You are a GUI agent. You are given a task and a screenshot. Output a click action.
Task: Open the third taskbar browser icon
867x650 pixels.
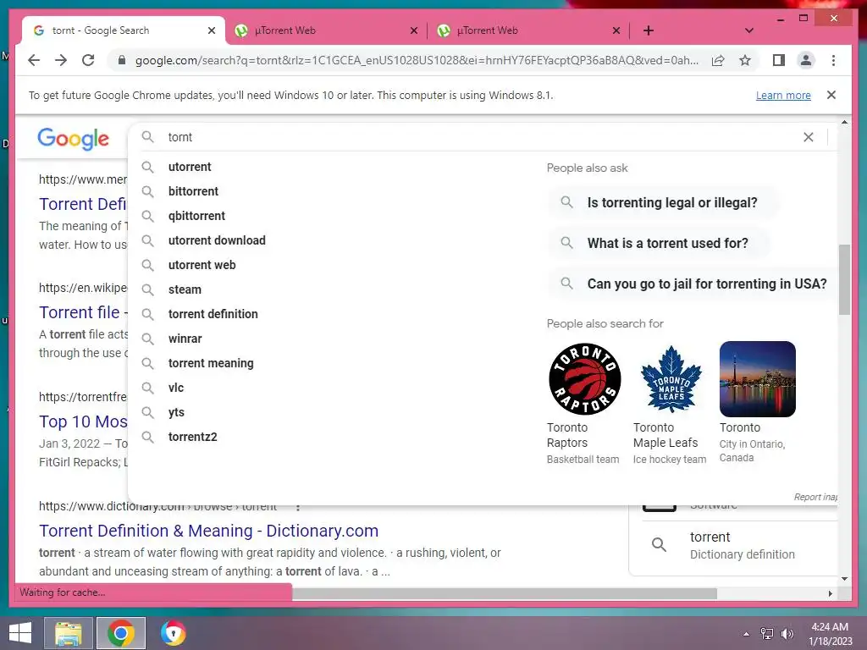coord(173,633)
